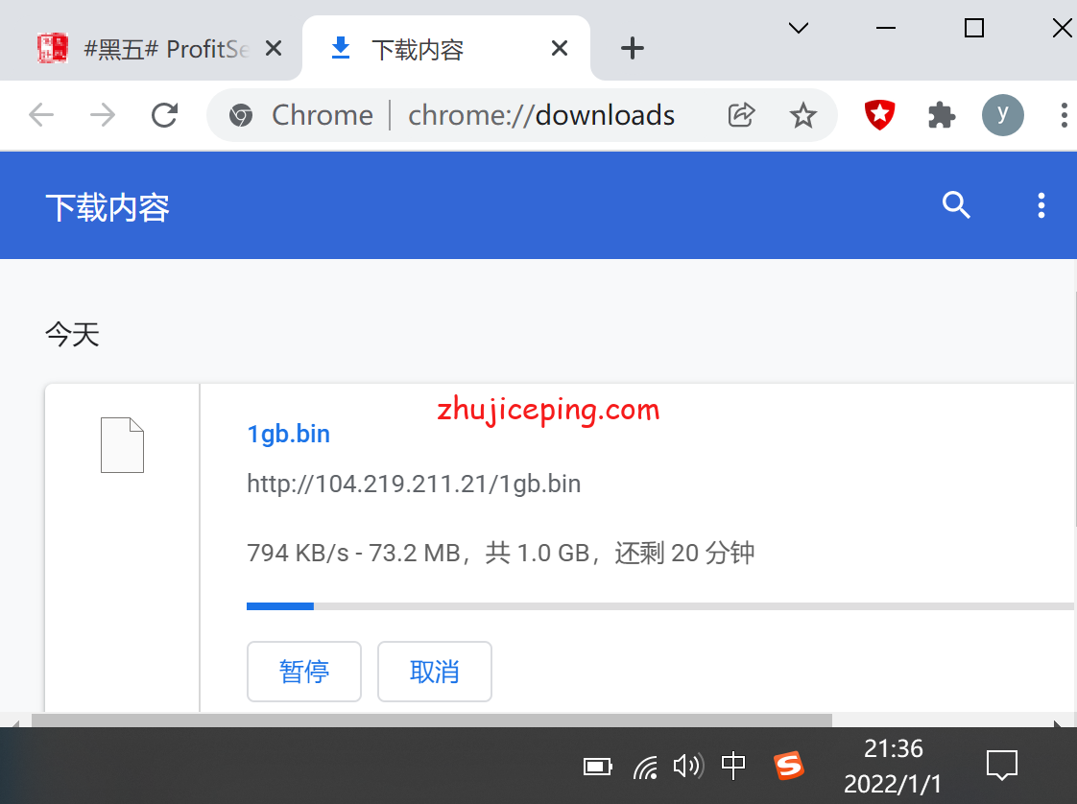
Task: Open Chrome's three-dot main menu
Action: tap(1064, 115)
